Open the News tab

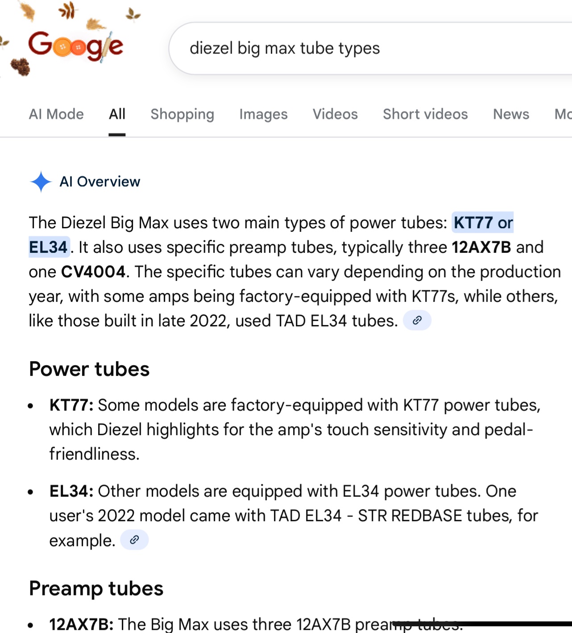(x=511, y=115)
